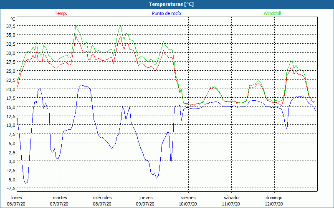This screenshot has height=208, width=334.
Task: Click the 11/07/20 date label
Action: point(231,204)
